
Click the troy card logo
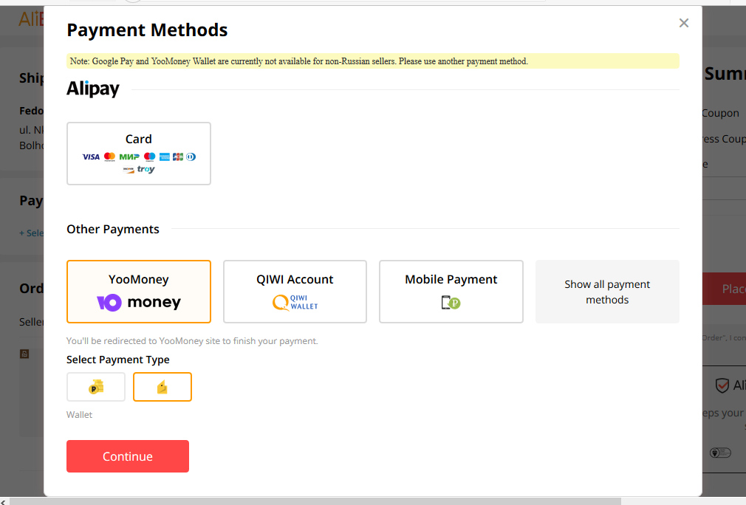click(x=146, y=169)
